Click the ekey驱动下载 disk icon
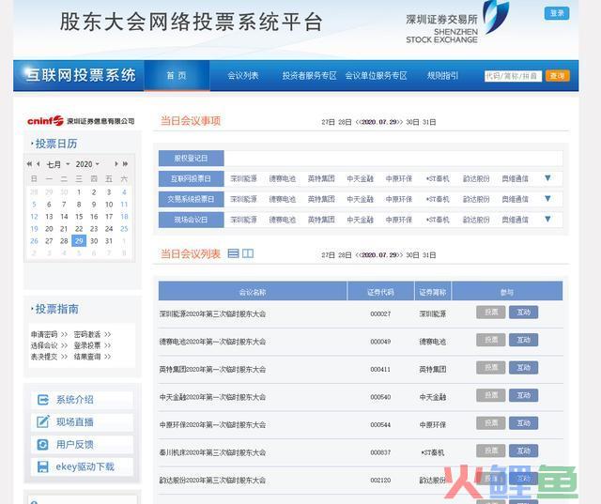 (42, 466)
